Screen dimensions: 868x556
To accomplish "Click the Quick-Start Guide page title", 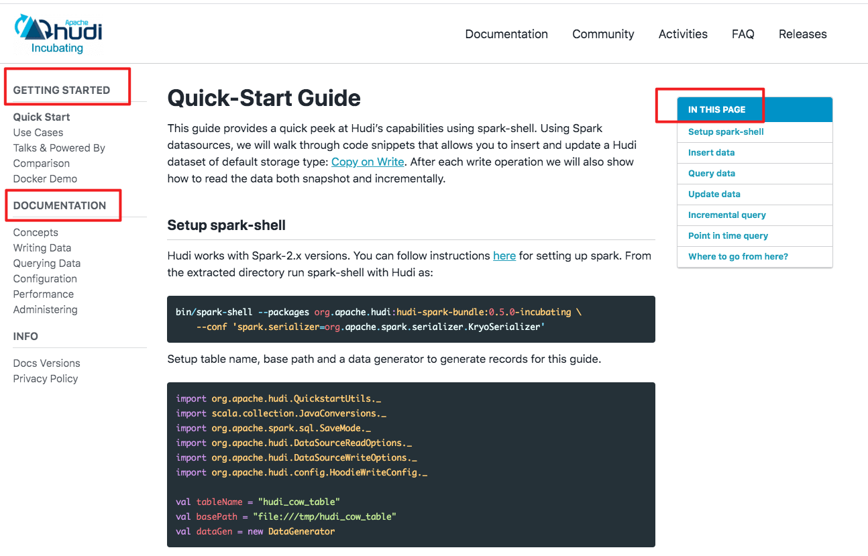I will coord(264,98).
